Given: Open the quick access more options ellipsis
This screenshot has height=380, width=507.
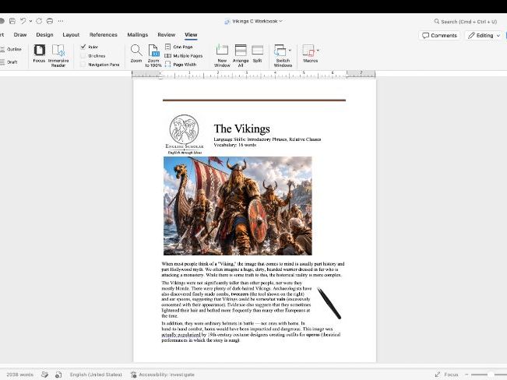Looking at the screenshot, I should pyautogui.click(x=61, y=21).
